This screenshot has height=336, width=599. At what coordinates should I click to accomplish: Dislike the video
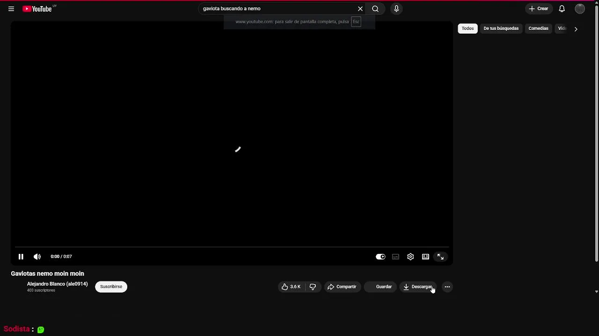[x=313, y=287]
